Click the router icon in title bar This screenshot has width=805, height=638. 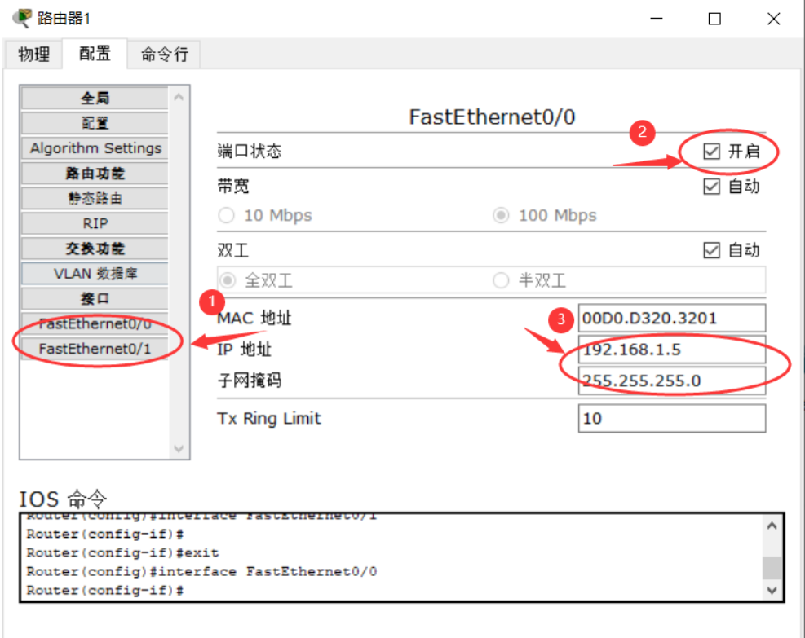click(22, 19)
